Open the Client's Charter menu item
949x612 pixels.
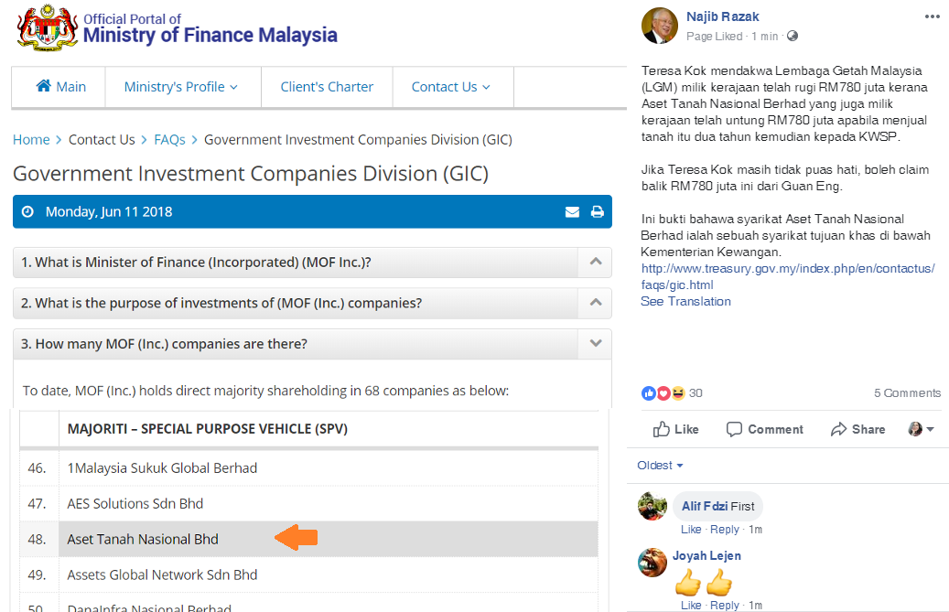(327, 87)
